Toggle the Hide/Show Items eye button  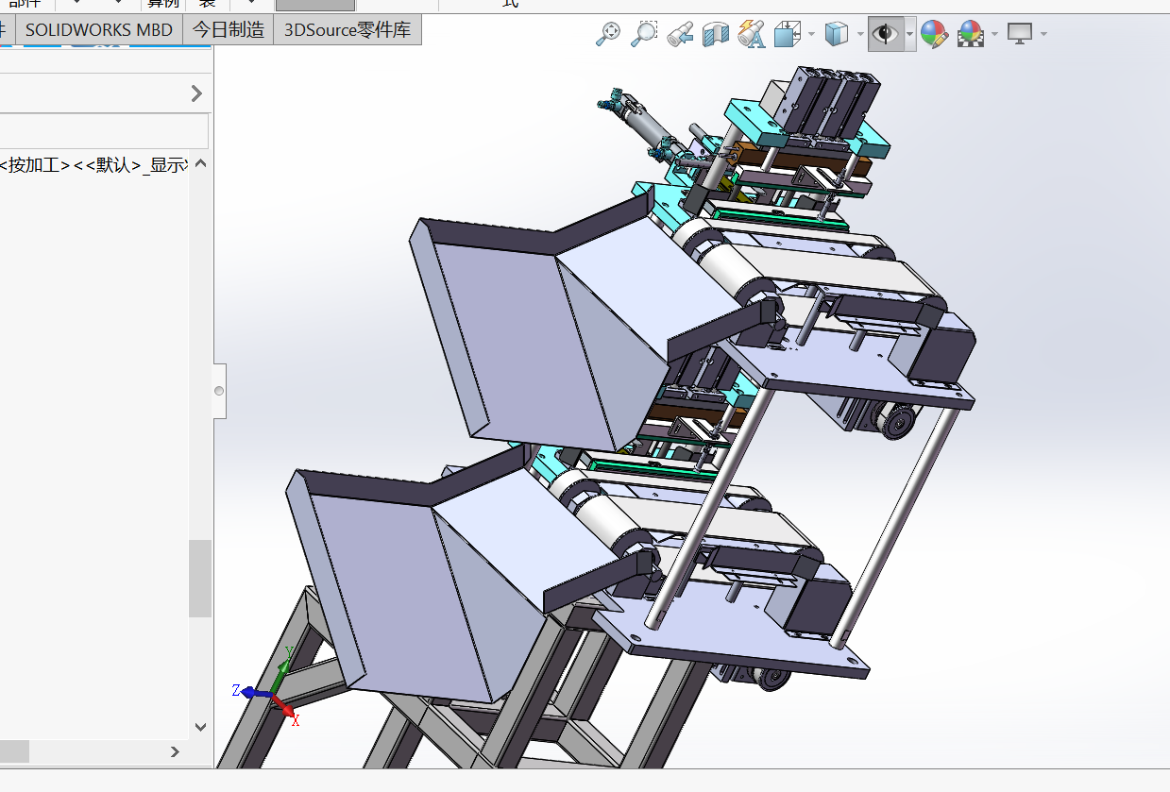point(885,35)
